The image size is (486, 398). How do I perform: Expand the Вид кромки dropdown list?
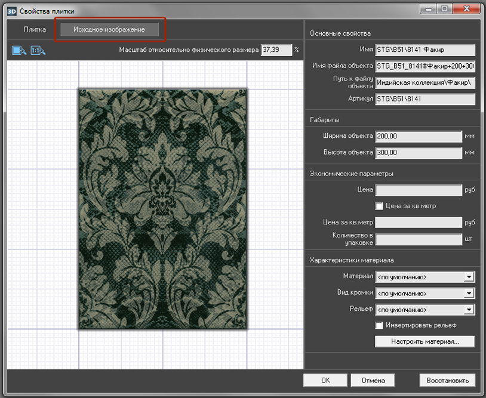coord(469,294)
